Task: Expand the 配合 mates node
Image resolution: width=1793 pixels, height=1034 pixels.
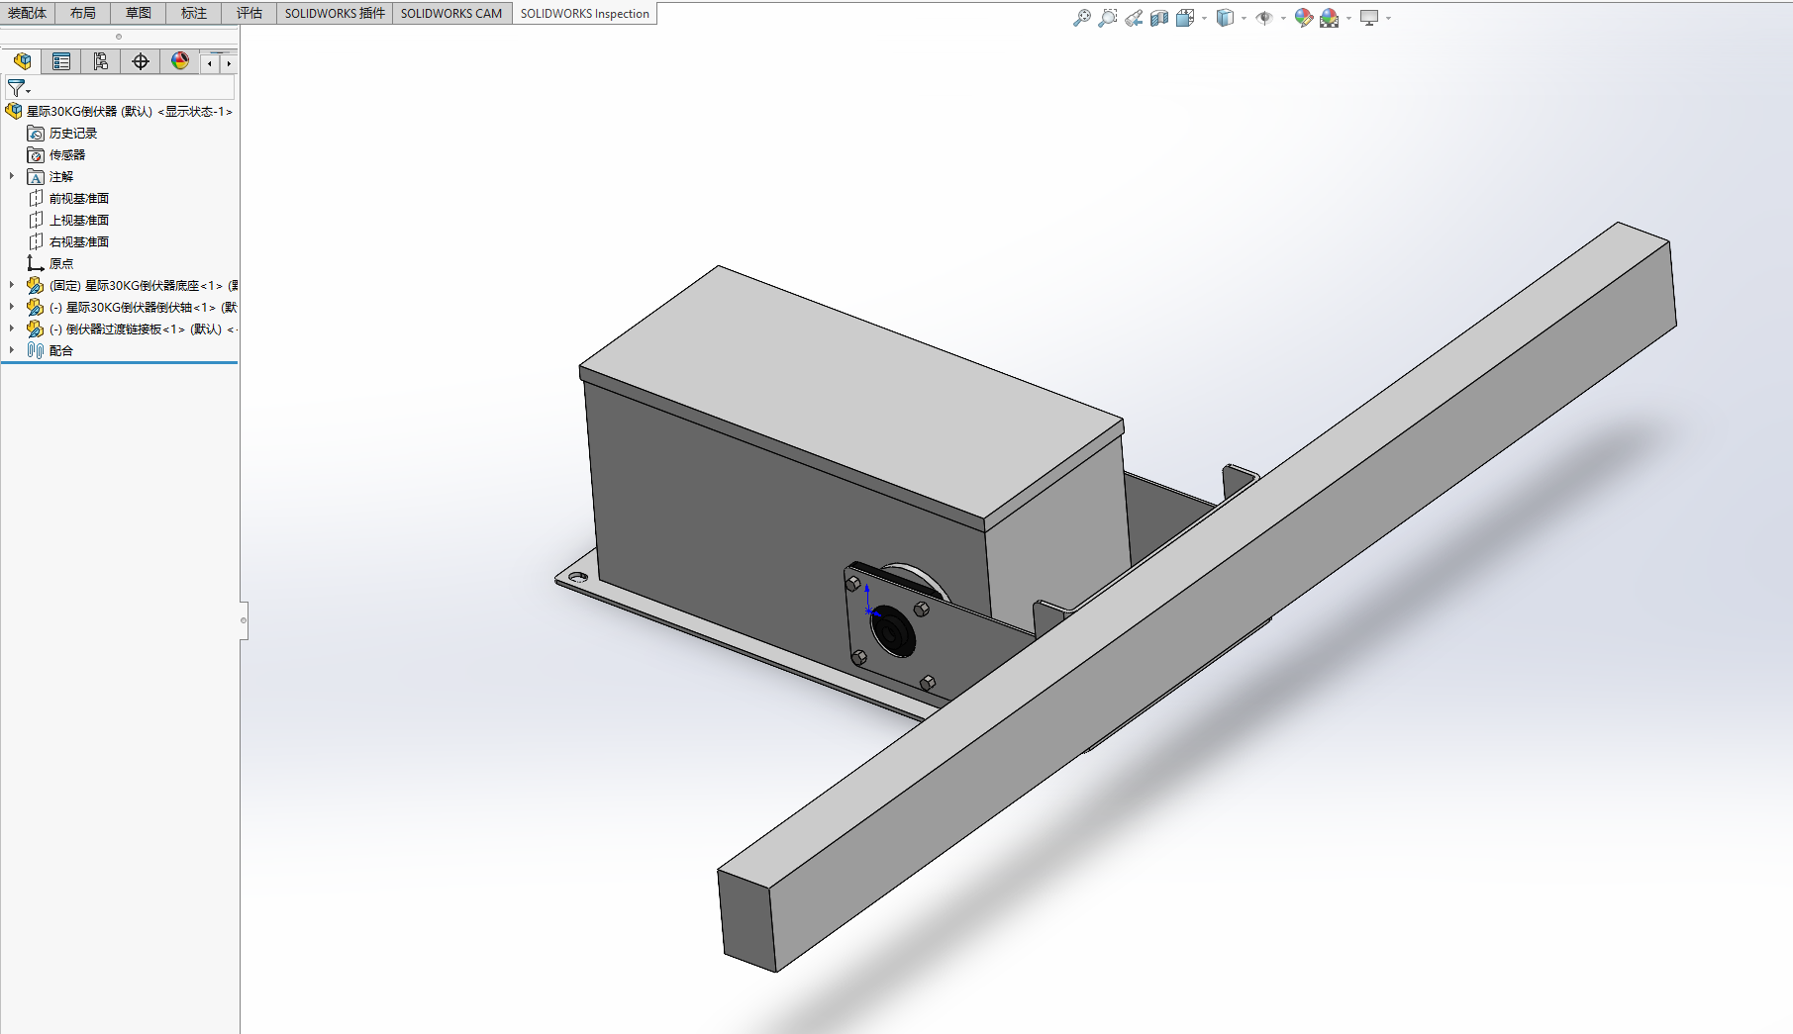Action: point(12,350)
